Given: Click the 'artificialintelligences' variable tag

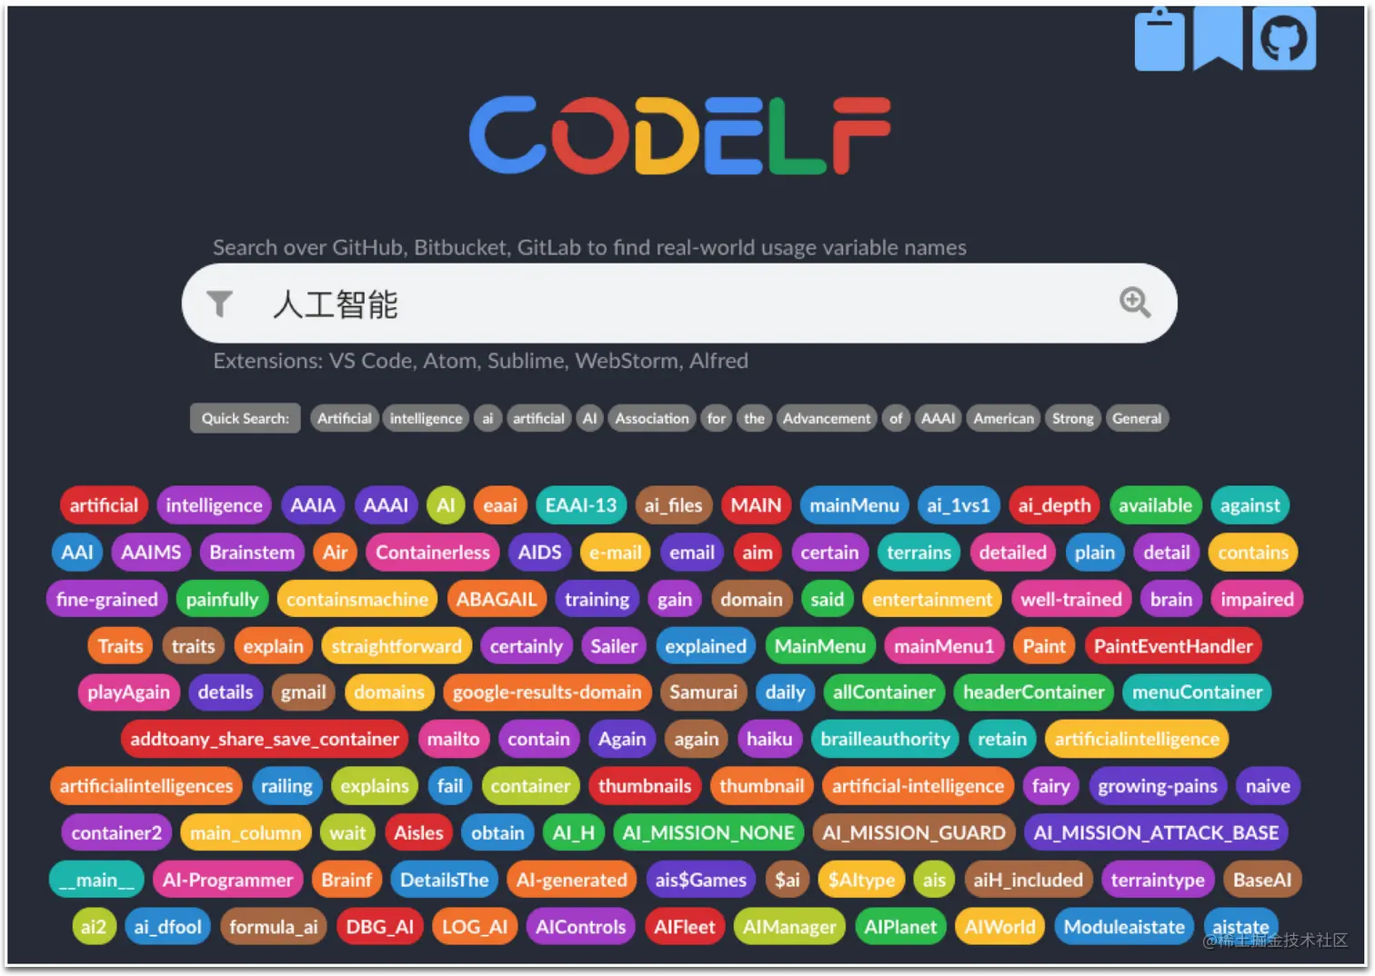Looking at the screenshot, I should (146, 786).
